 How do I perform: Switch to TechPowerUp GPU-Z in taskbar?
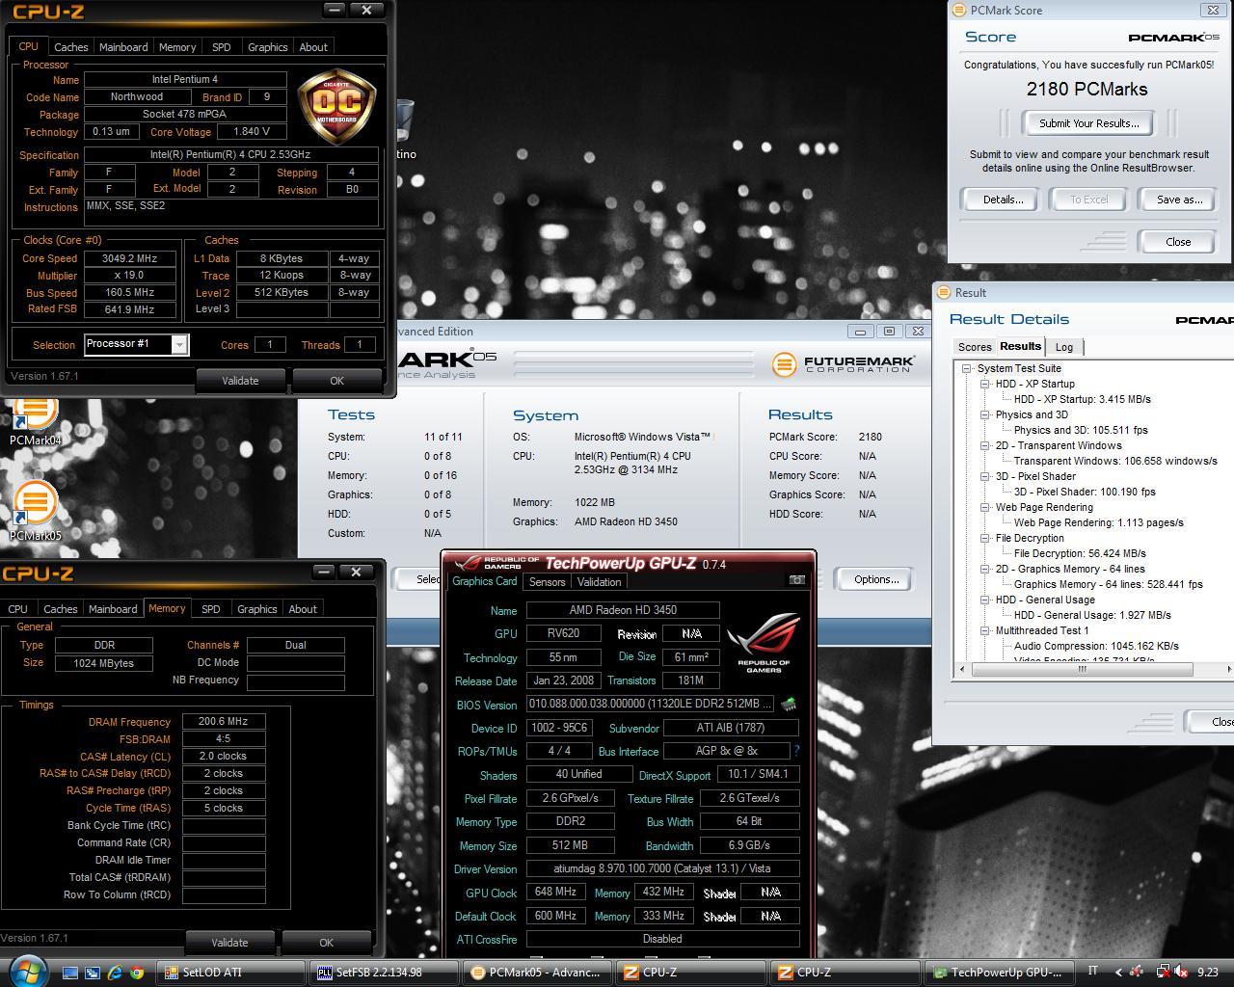(x=999, y=973)
